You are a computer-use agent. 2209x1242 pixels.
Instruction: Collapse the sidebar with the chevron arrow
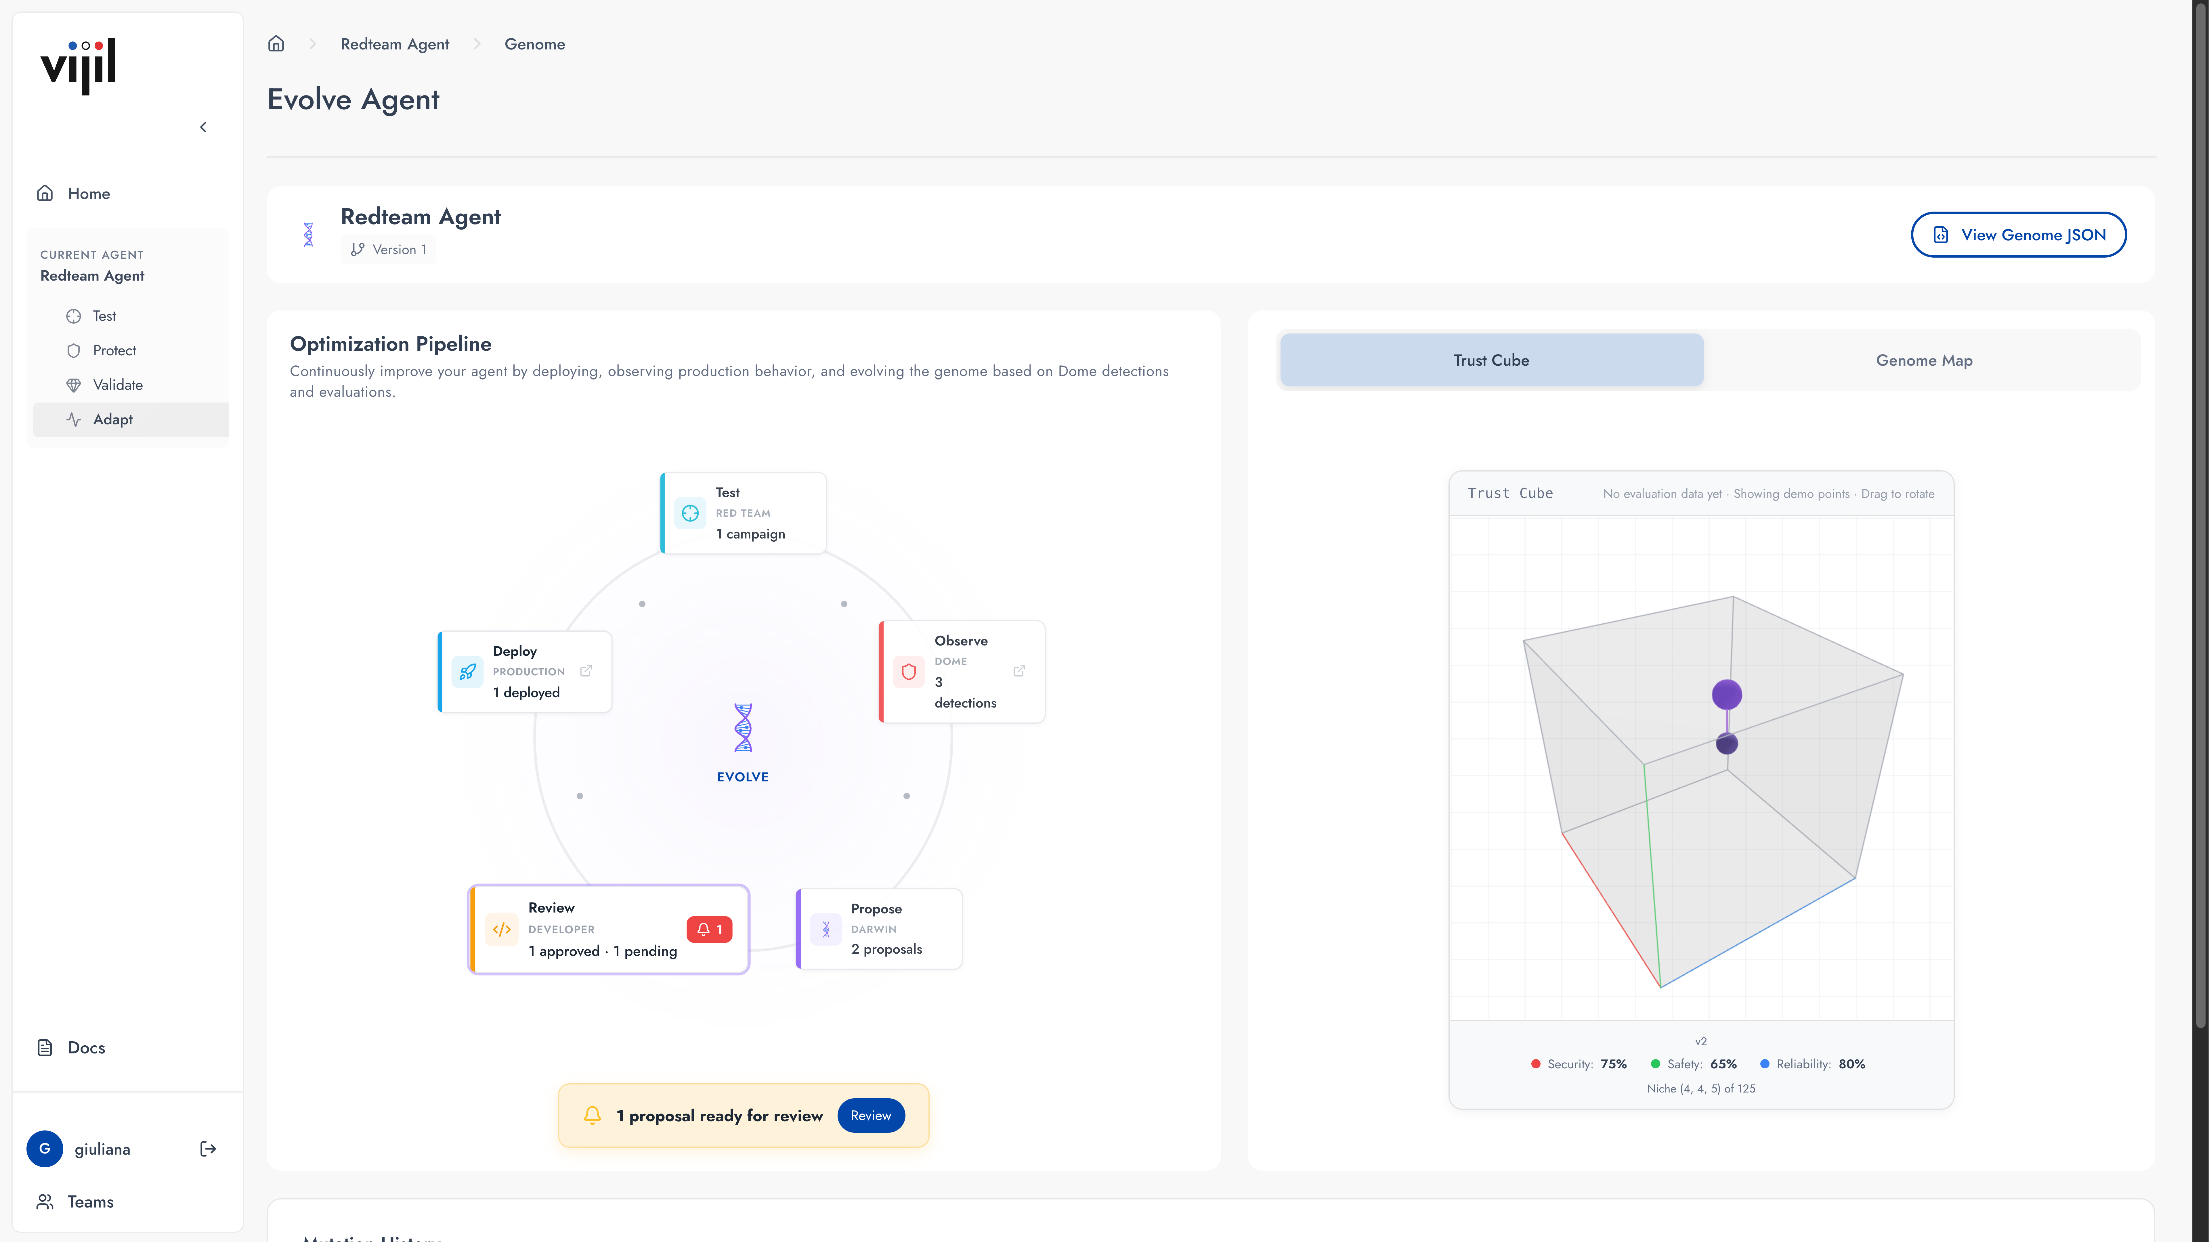(203, 127)
